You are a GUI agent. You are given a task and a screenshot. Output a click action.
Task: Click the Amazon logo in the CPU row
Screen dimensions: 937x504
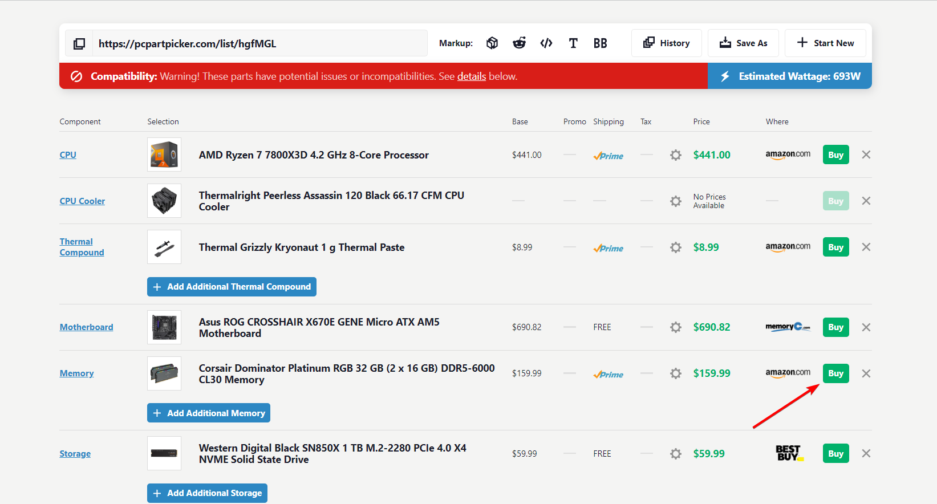tap(788, 155)
